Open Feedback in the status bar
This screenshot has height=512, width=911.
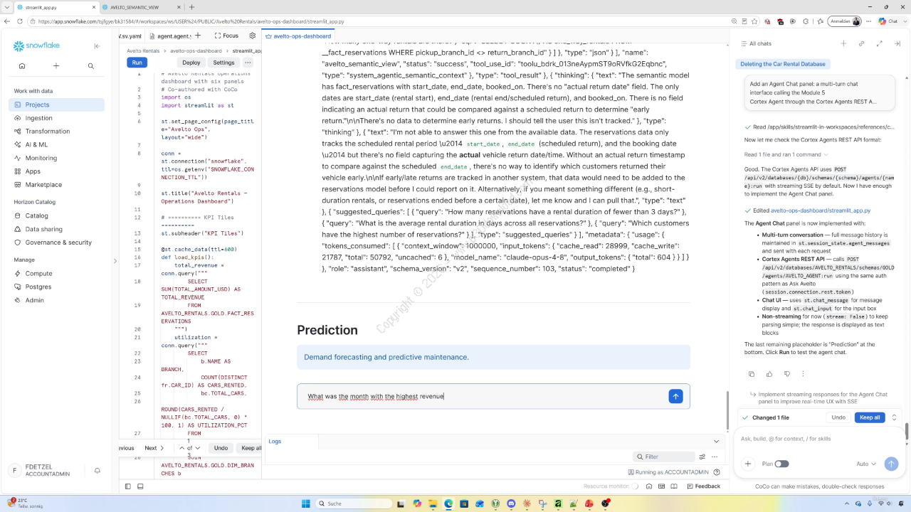703,486
